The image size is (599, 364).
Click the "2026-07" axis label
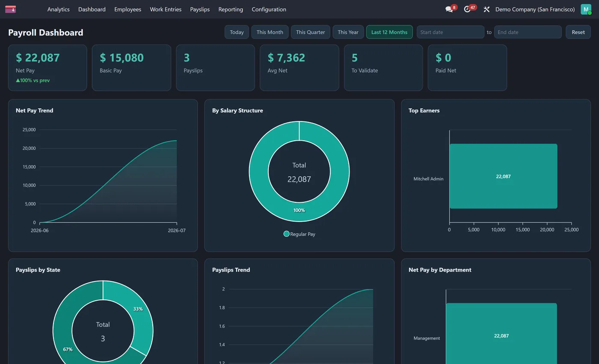(177, 231)
